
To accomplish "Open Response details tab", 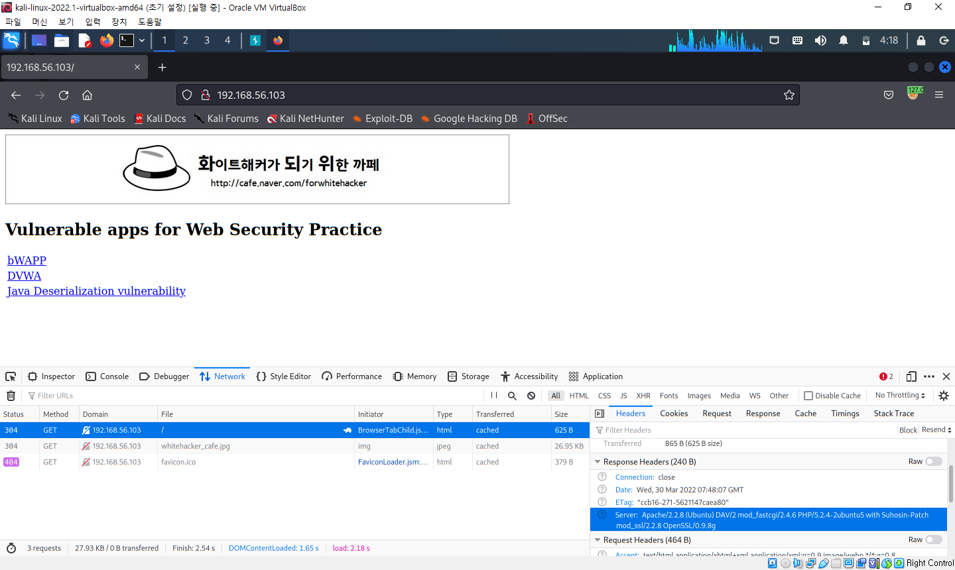I will pyautogui.click(x=763, y=414).
